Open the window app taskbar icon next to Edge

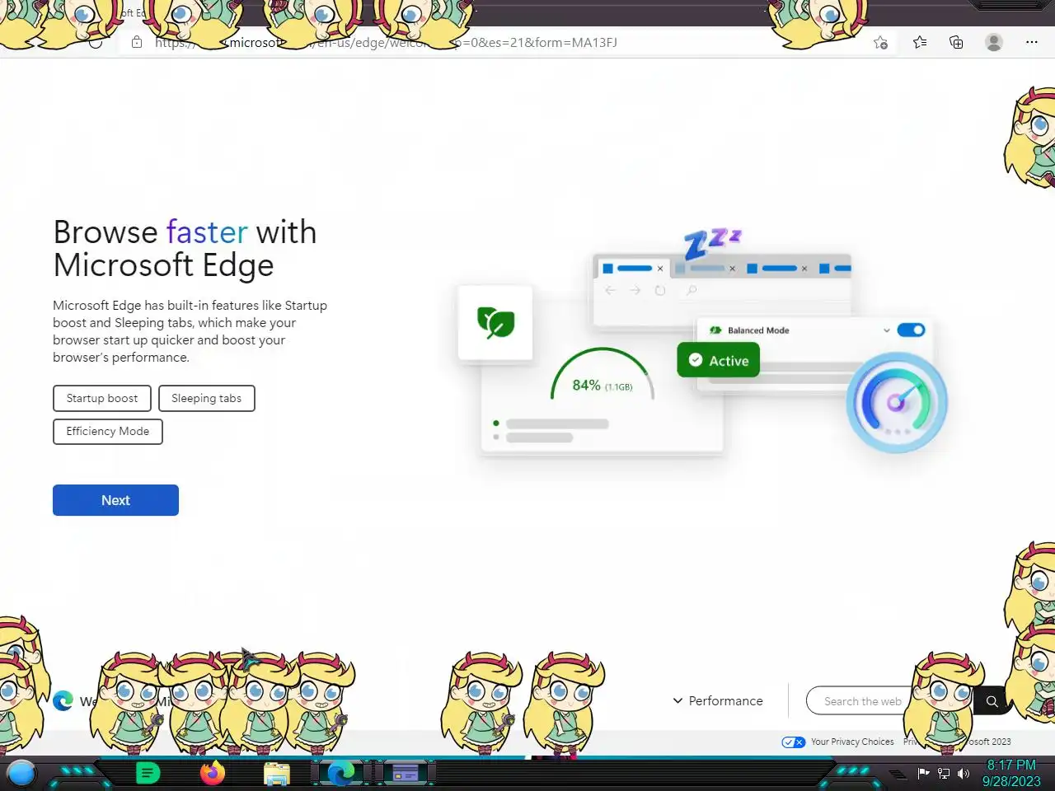(405, 773)
